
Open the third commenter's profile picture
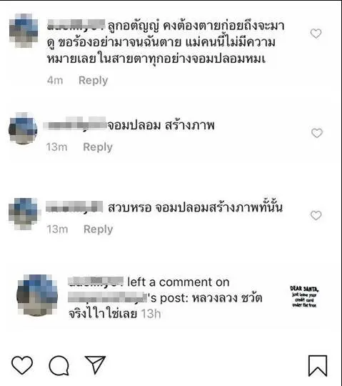24,214
